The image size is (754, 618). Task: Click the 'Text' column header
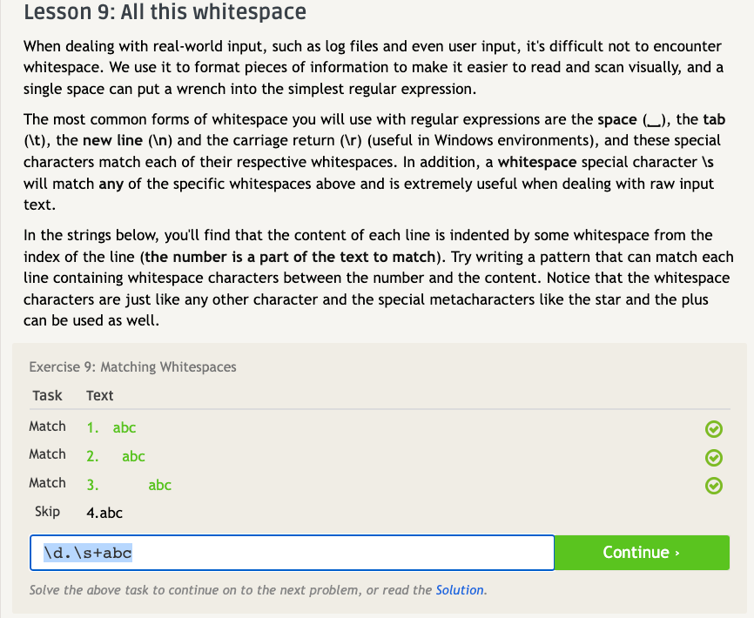pos(100,395)
